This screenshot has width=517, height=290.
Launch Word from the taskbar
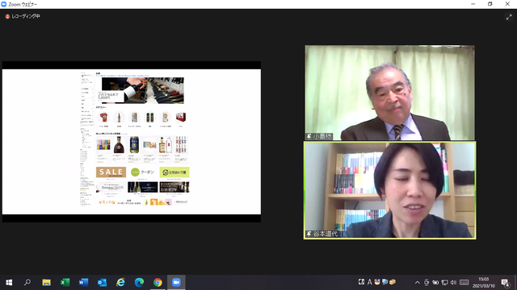[x=83, y=283]
